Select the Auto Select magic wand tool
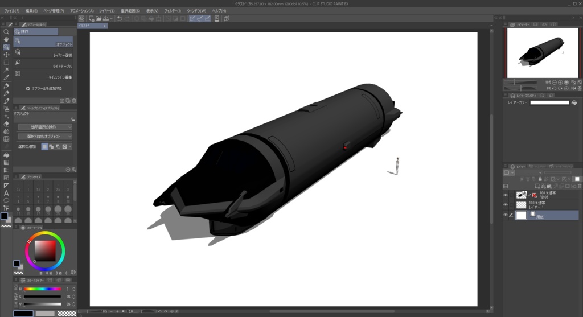Viewport: 583px width, 317px height. [x=6, y=70]
